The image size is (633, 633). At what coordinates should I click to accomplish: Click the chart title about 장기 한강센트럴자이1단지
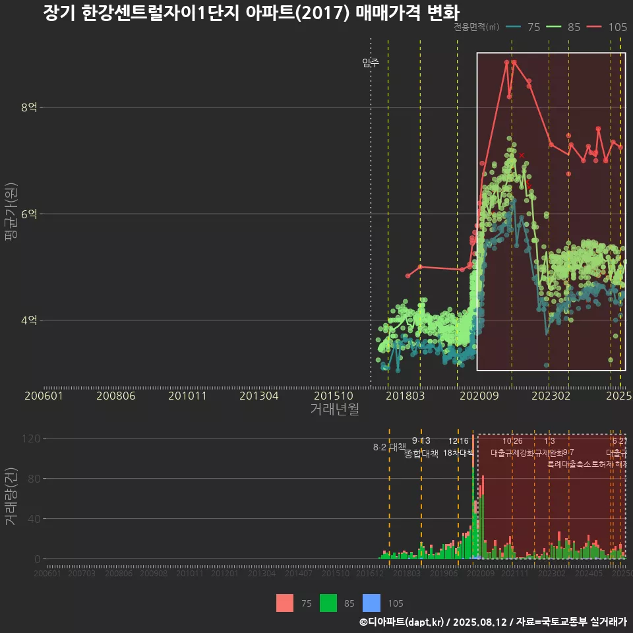251,13
